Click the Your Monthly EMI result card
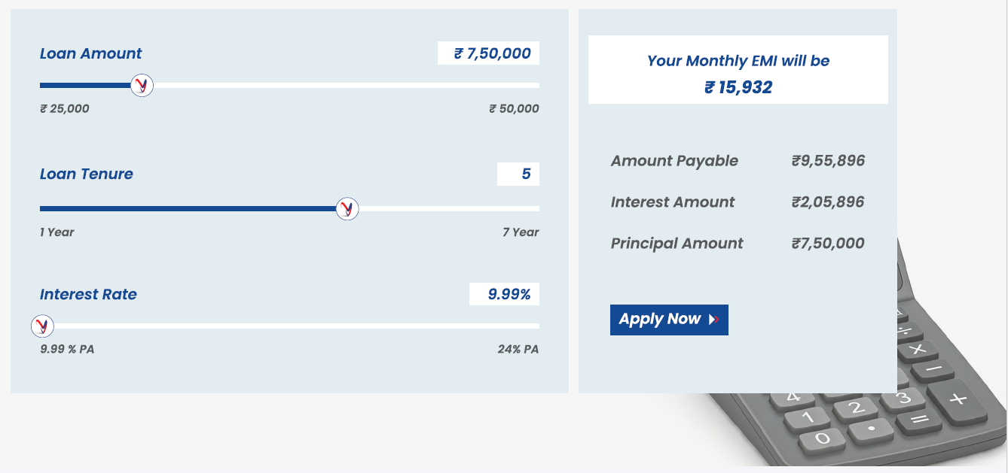The width and height of the screenshot is (1008, 473). click(738, 69)
